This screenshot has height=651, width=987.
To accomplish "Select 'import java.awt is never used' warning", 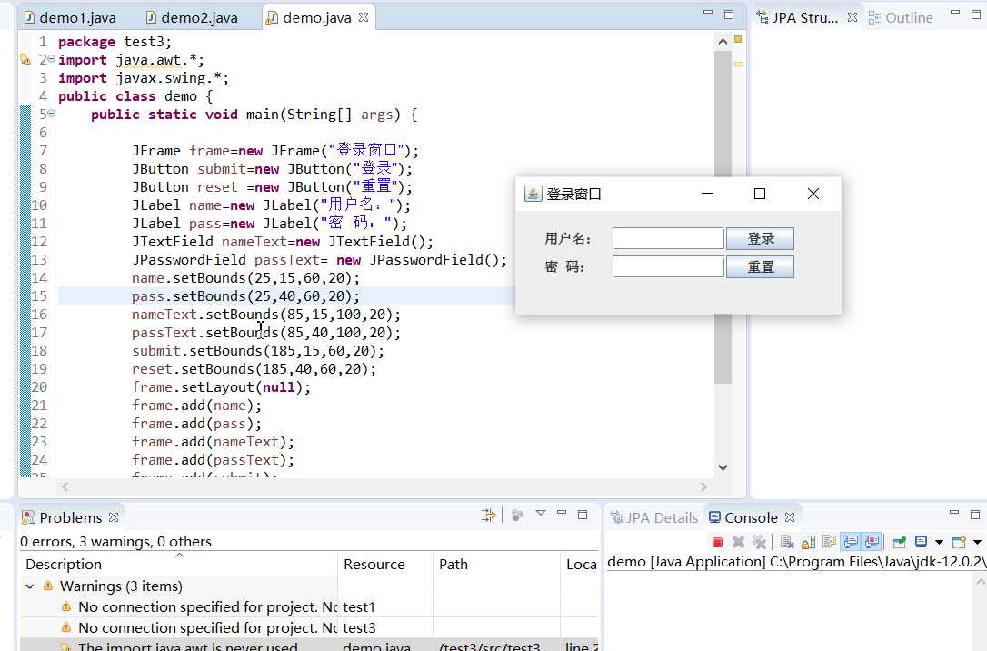I will coord(308,646).
